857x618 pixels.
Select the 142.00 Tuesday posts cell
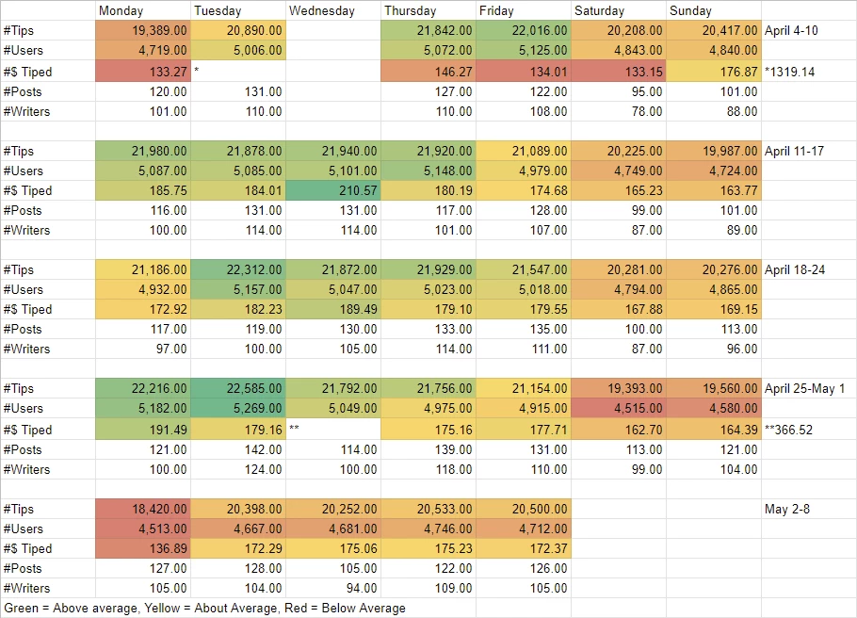[237, 449]
